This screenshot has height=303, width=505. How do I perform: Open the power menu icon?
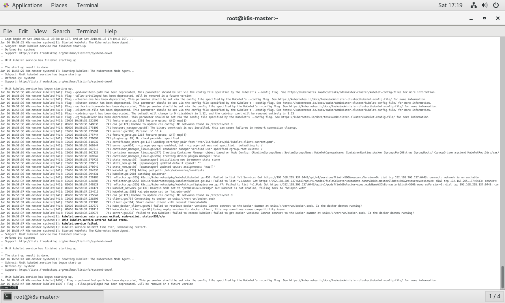click(x=496, y=5)
